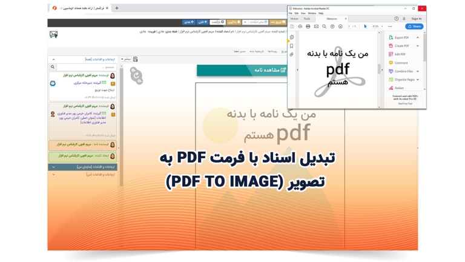Click the بعدی (next) button
Viewport: 465px width, 262px height.
[x=189, y=22]
